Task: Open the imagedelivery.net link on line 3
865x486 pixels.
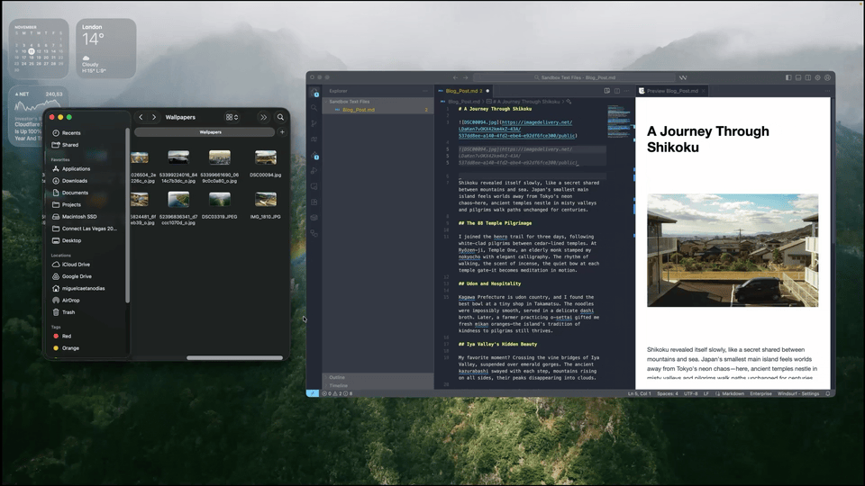Action: (x=535, y=122)
